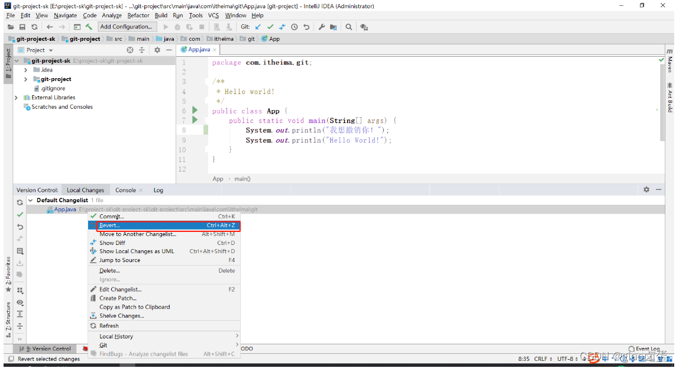
Task: Click the Synchronize toolbar icon
Action: click(34, 27)
